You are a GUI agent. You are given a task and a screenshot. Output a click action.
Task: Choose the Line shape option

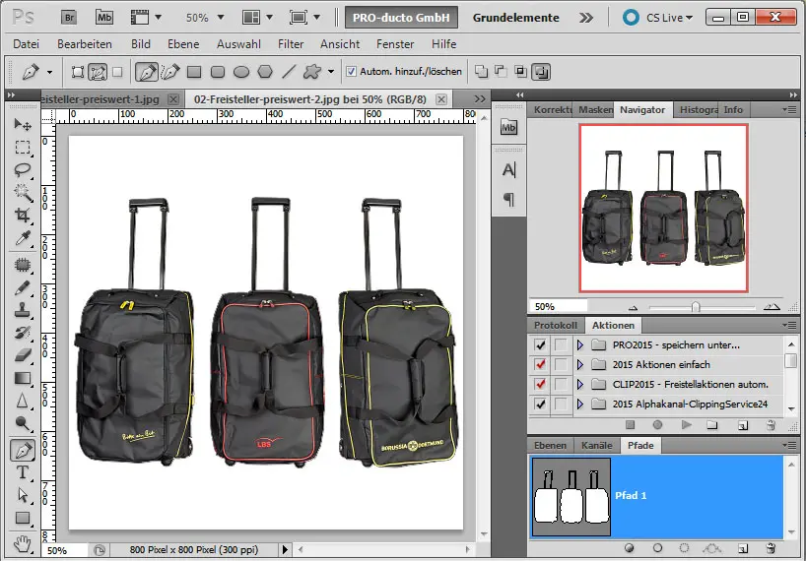(x=289, y=72)
